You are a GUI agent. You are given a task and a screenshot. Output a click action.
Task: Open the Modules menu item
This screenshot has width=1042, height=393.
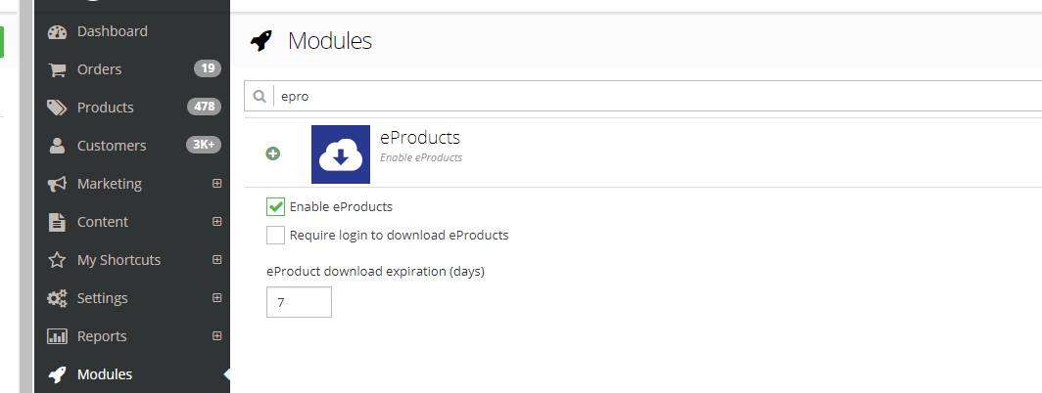105,374
